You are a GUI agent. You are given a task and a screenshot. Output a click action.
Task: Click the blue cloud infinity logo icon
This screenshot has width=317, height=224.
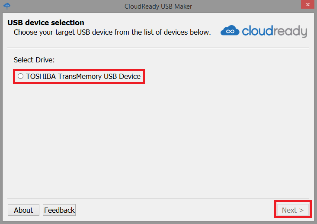(230, 31)
